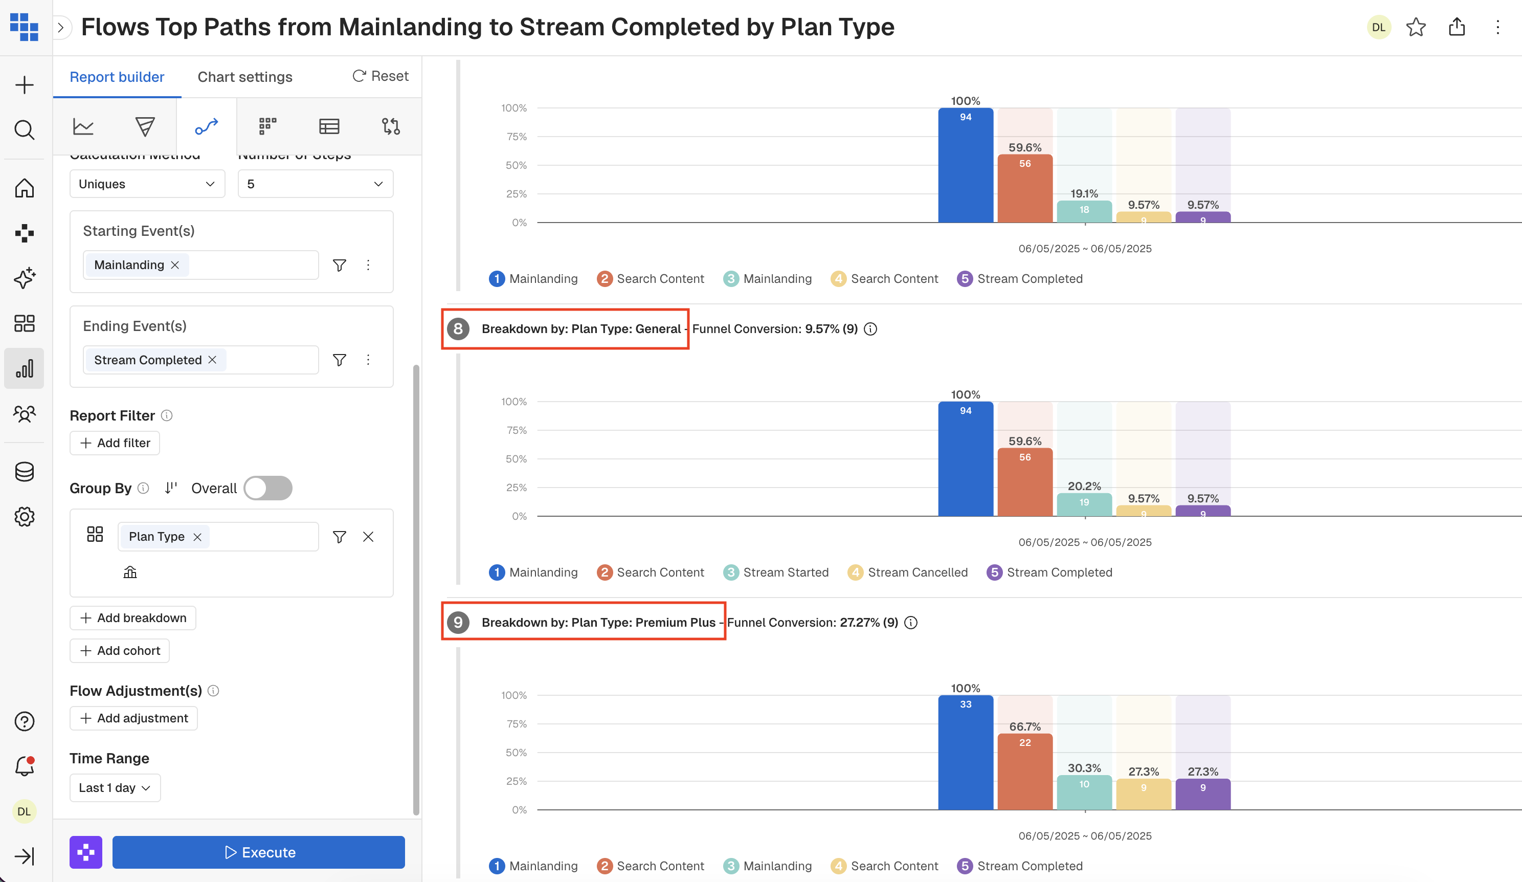Remove Stream Completed ending event tag
The width and height of the screenshot is (1522, 882).
point(213,360)
